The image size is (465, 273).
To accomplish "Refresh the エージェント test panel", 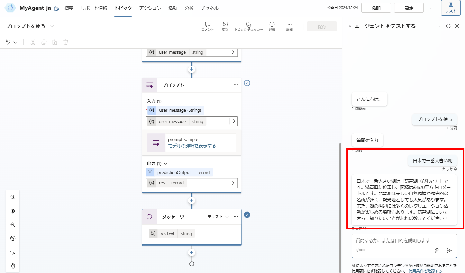I will tap(449, 26).
